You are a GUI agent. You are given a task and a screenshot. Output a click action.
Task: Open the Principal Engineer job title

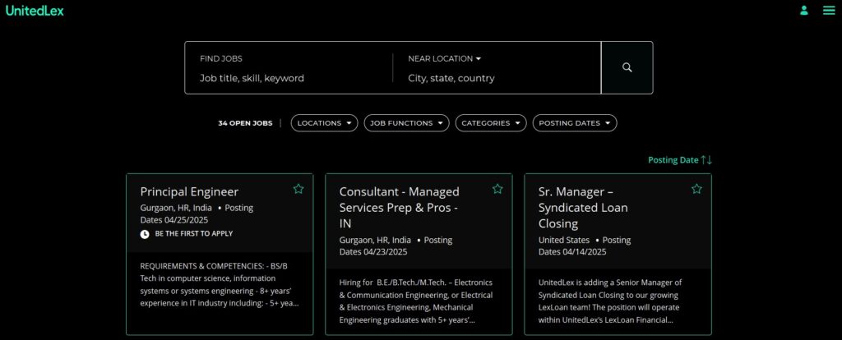click(189, 191)
